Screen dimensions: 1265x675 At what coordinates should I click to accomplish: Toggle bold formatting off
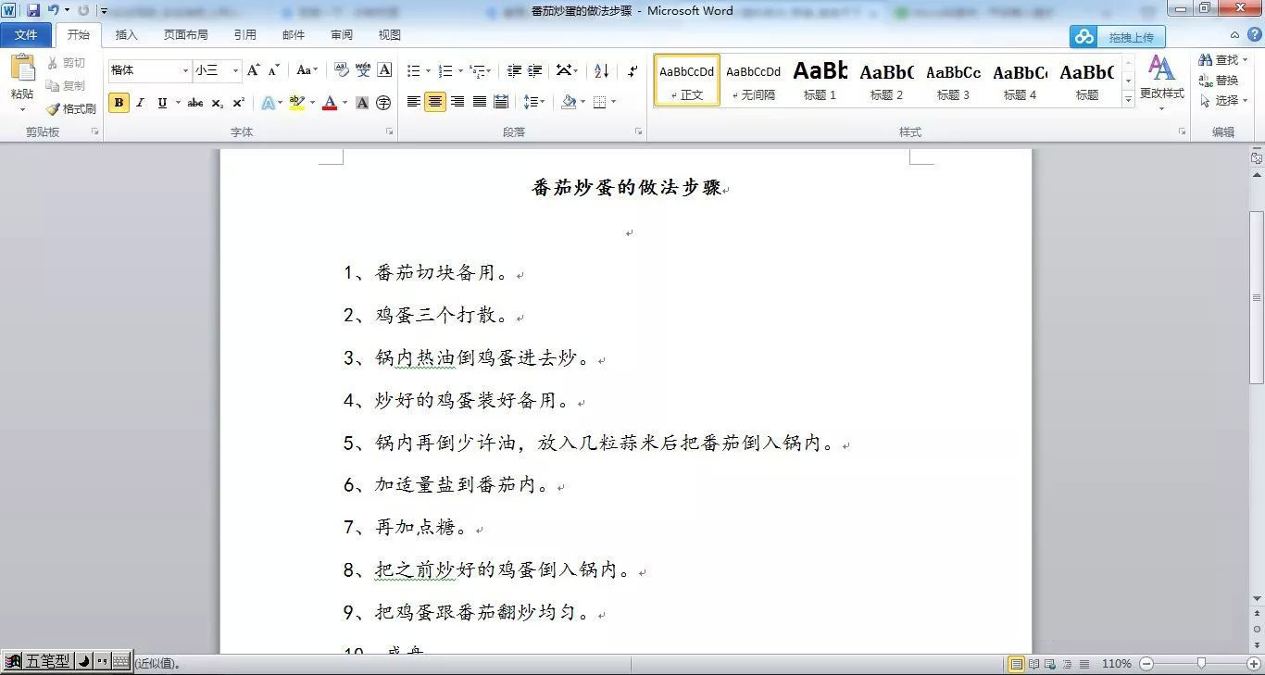pyautogui.click(x=119, y=103)
